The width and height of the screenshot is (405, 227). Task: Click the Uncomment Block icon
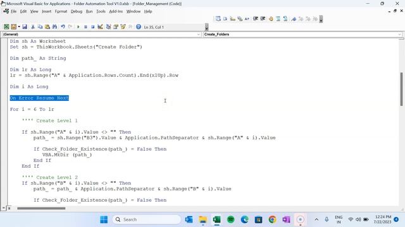285,19
